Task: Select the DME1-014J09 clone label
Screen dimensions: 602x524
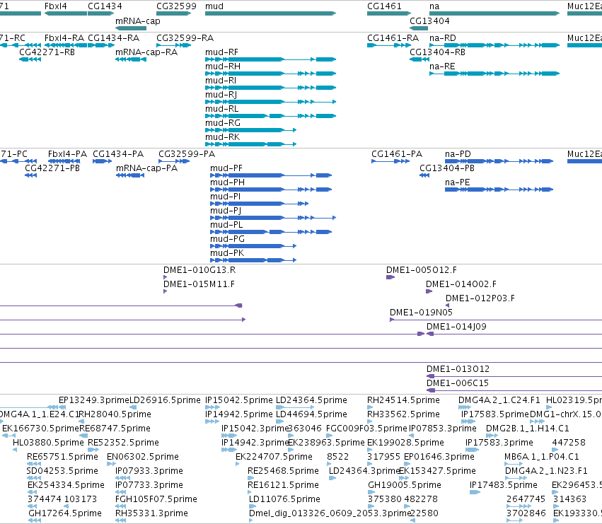Action: coord(456,327)
